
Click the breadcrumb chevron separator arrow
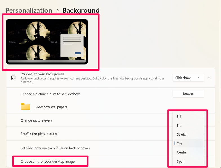coord(58,10)
